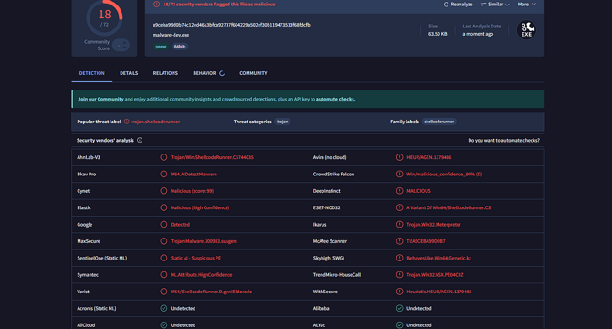Click the alert icon next to trojan.shellcoderunner
The image size is (612, 329).
tap(126, 122)
